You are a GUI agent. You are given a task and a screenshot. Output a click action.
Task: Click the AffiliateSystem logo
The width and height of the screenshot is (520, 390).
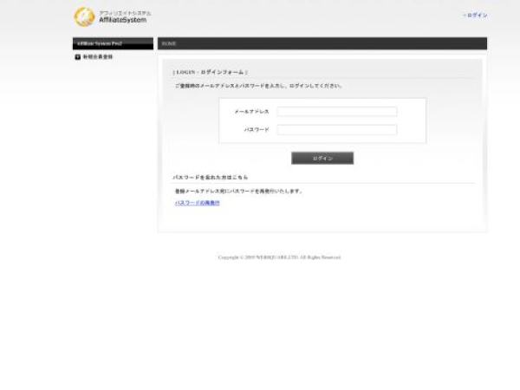pos(113,16)
